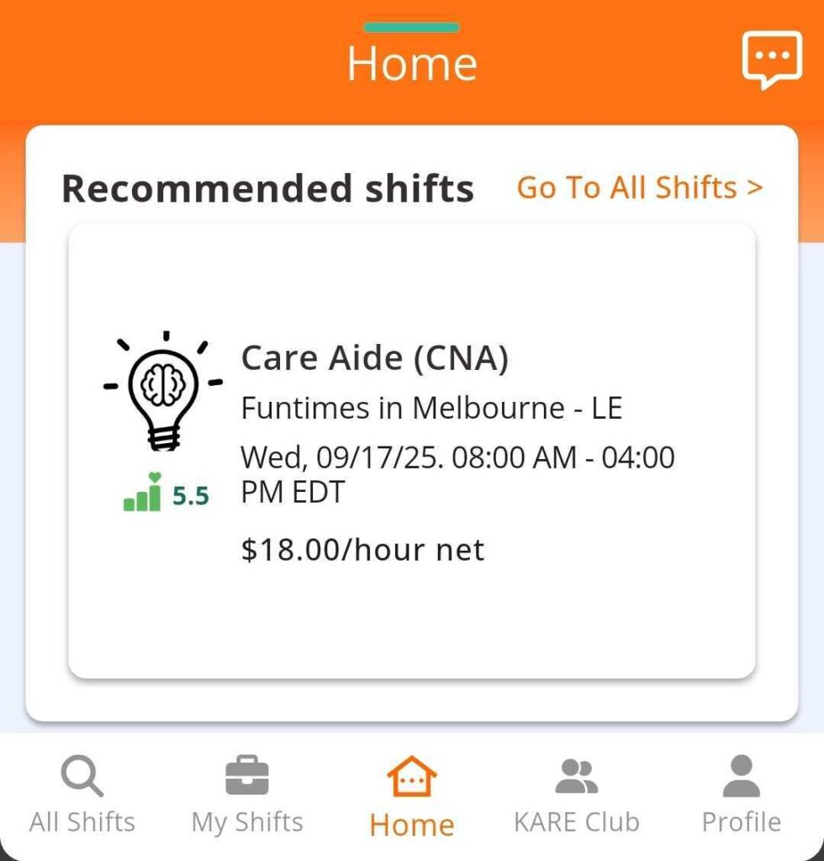
Task: Tap the Home house icon
Action: pyautogui.click(x=412, y=776)
